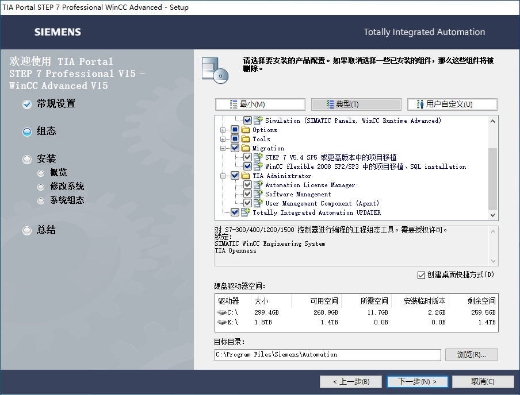Viewport: 520px width, 395px height.
Task: Click the 可用空间 column header
Action: tap(316, 301)
